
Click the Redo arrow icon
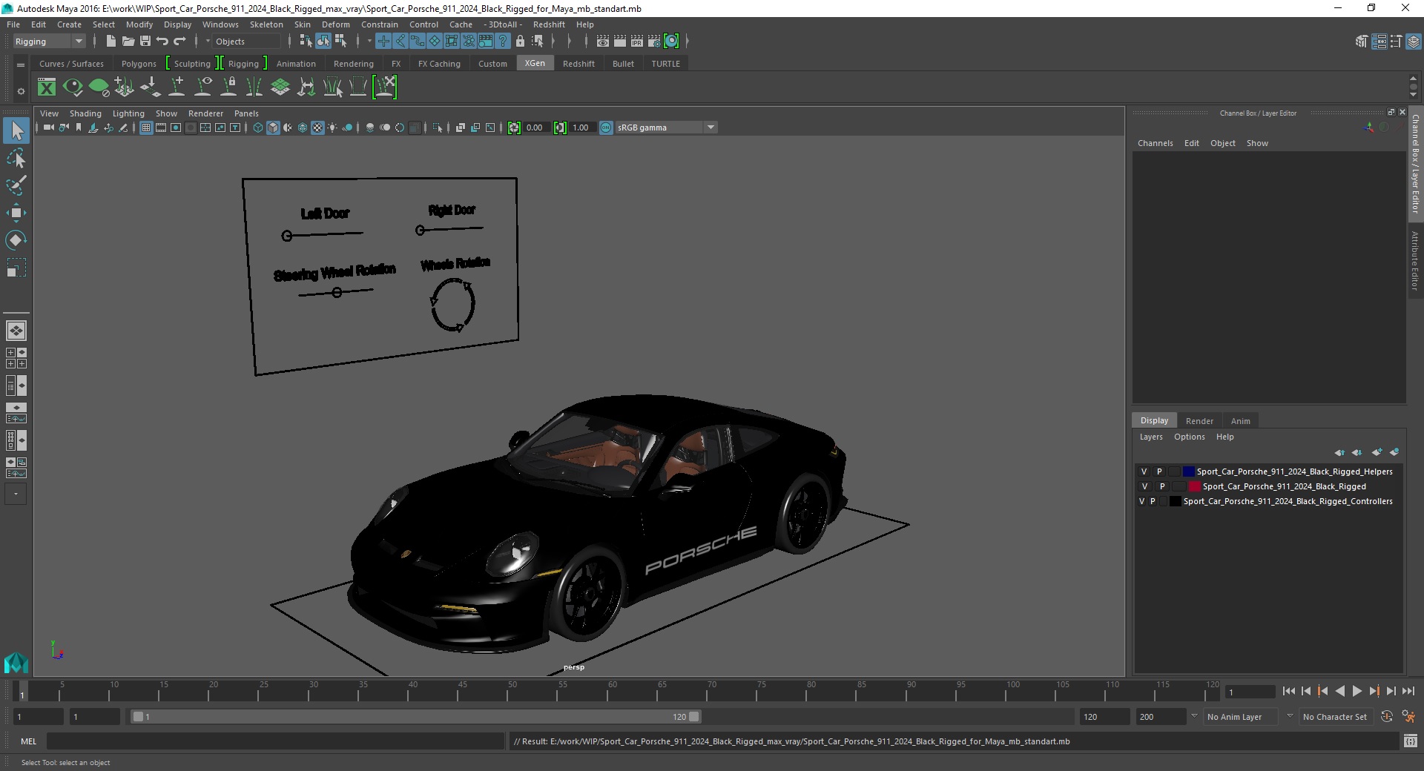coord(179,42)
